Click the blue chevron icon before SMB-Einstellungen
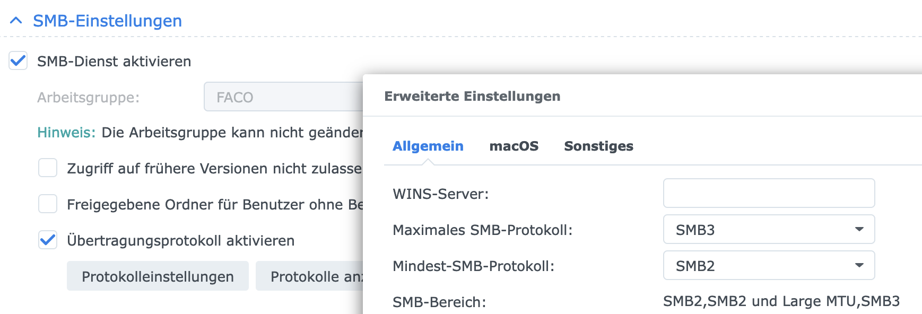 16,20
